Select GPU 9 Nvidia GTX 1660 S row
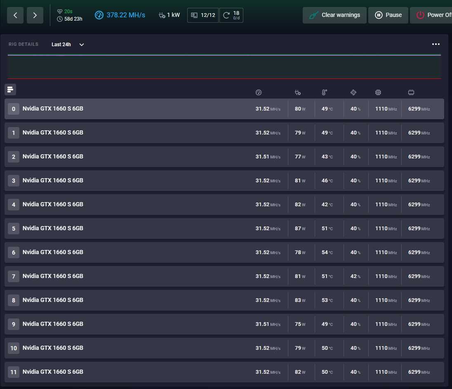The width and height of the screenshot is (452, 389). (x=224, y=324)
